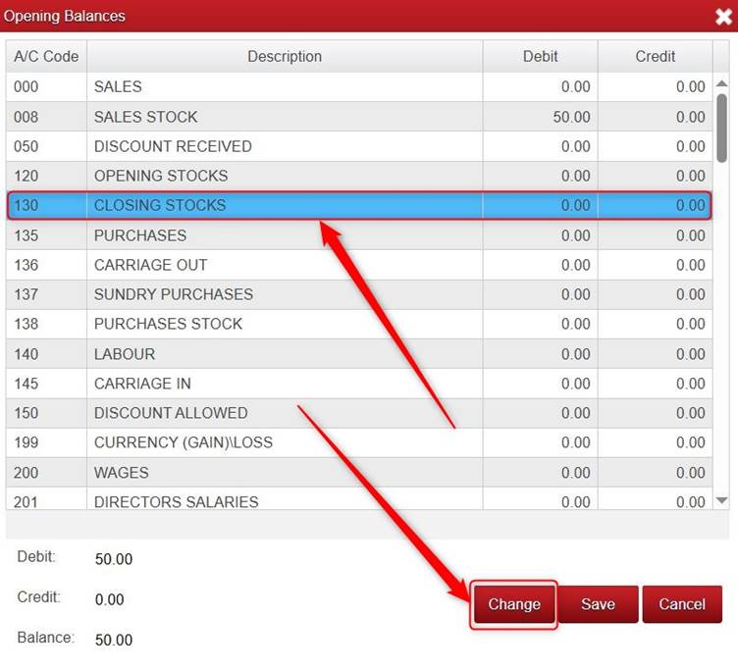This screenshot has height=672, width=738.
Task: Select the SALES row
Action: [x=359, y=86]
